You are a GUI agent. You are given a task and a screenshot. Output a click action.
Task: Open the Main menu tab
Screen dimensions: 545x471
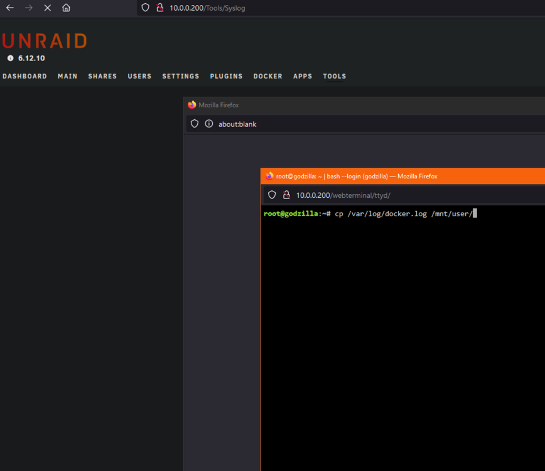[67, 76]
